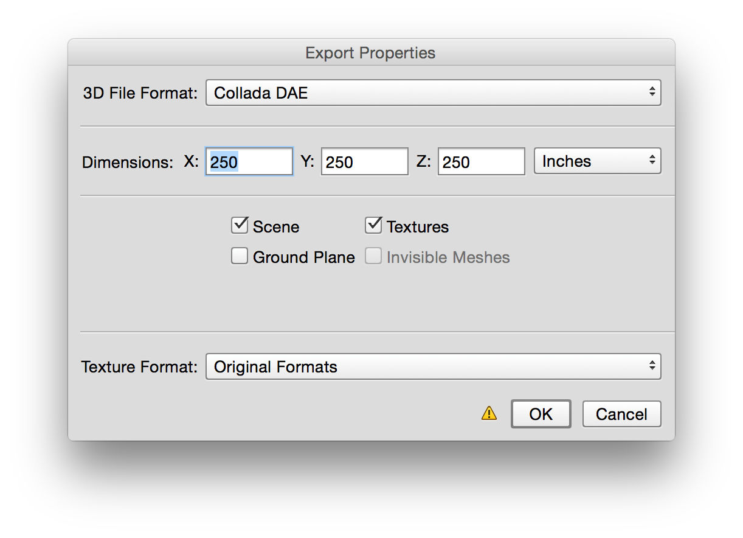Click inside the X dimension field
The width and height of the screenshot is (743, 538).
tap(249, 161)
